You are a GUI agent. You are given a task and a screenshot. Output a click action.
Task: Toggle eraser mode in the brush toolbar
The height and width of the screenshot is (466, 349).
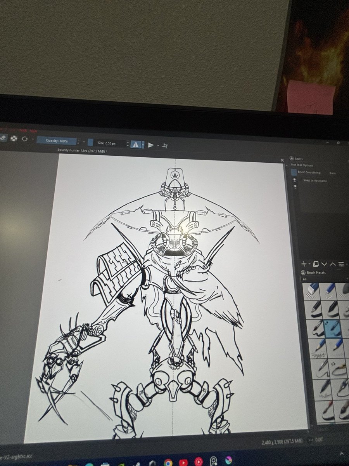click(x=3, y=137)
